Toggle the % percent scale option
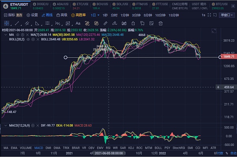Viewport: 237px width, 157px height. pyautogui.click(x=227, y=153)
